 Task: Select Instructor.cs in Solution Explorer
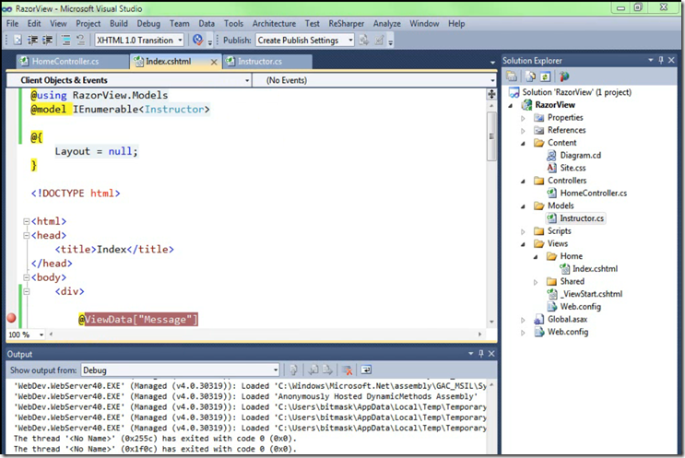point(582,217)
